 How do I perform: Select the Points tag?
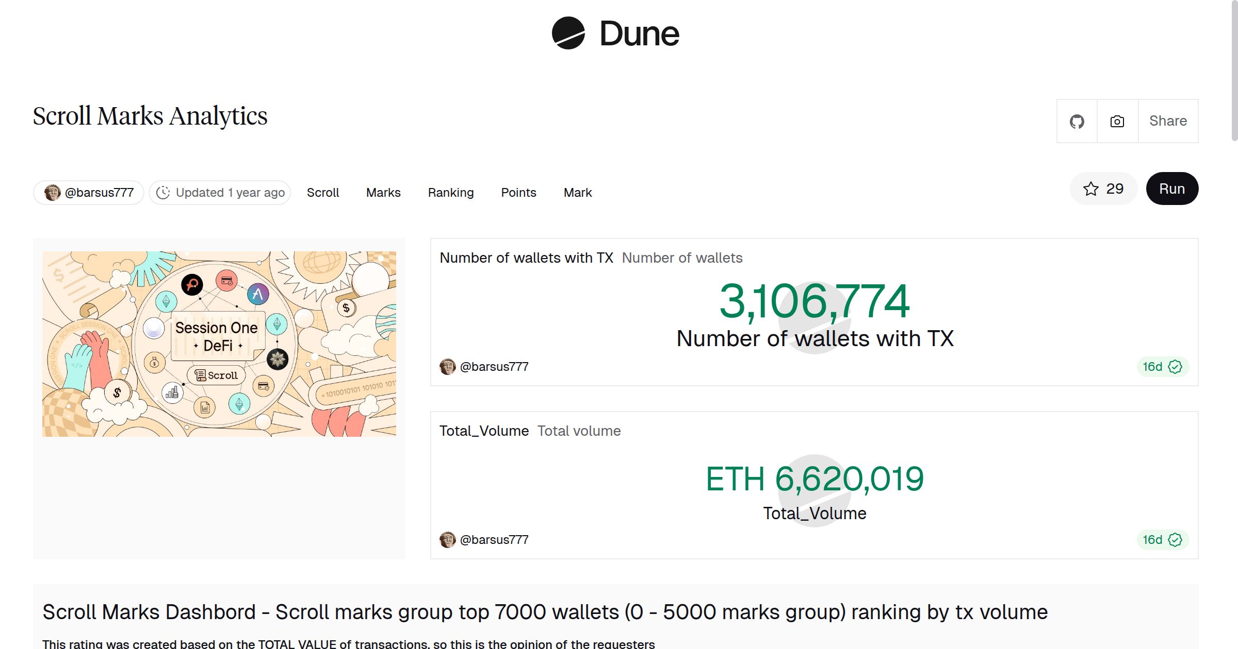[x=518, y=192]
